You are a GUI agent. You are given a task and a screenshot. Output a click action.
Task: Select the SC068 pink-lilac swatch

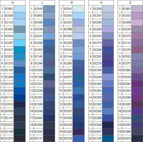pos(137,22)
